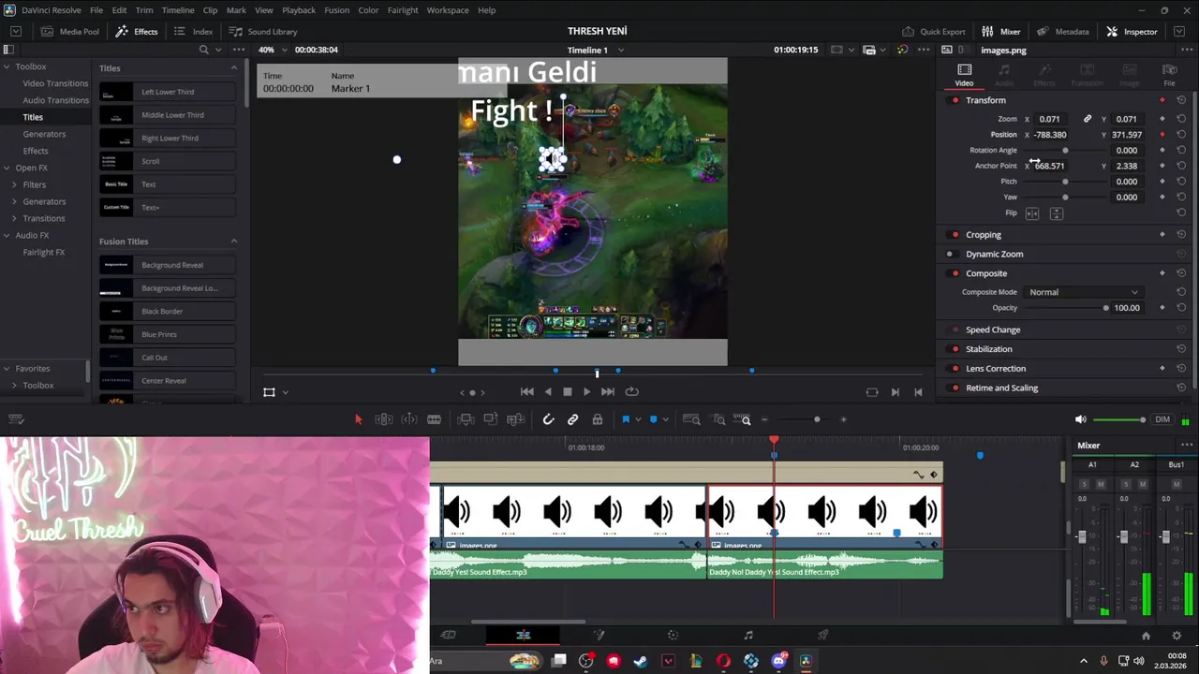Select the Blade Edit Mode tool
Viewport: 1199px width, 674px height.
(x=434, y=419)
